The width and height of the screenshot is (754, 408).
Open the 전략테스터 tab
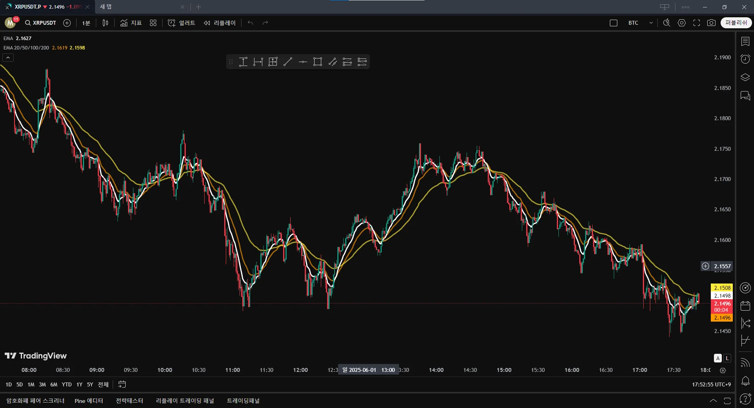click(x=130, y=401)
